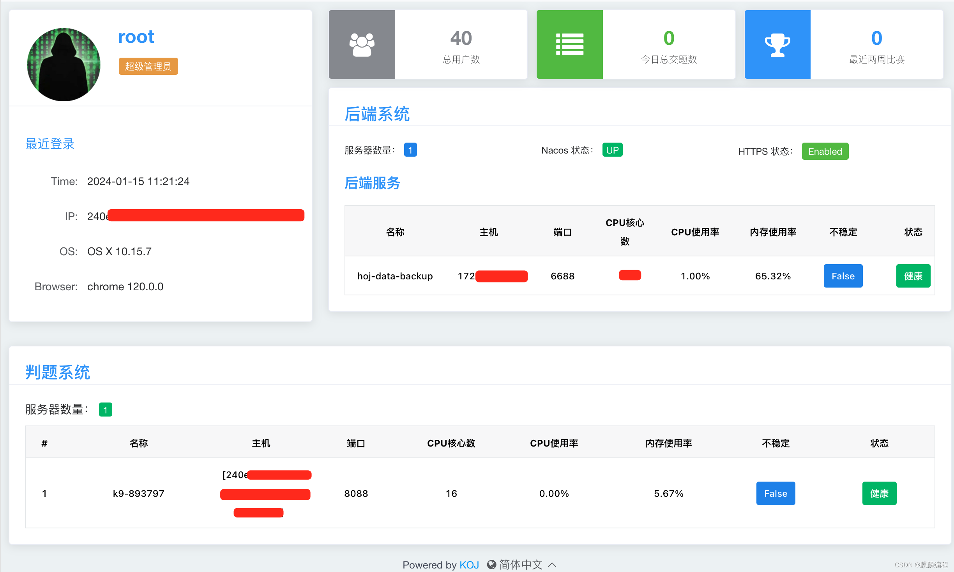Expand the 简体中文 language dropdown
The image size is (954, 572).
point(521,565)
